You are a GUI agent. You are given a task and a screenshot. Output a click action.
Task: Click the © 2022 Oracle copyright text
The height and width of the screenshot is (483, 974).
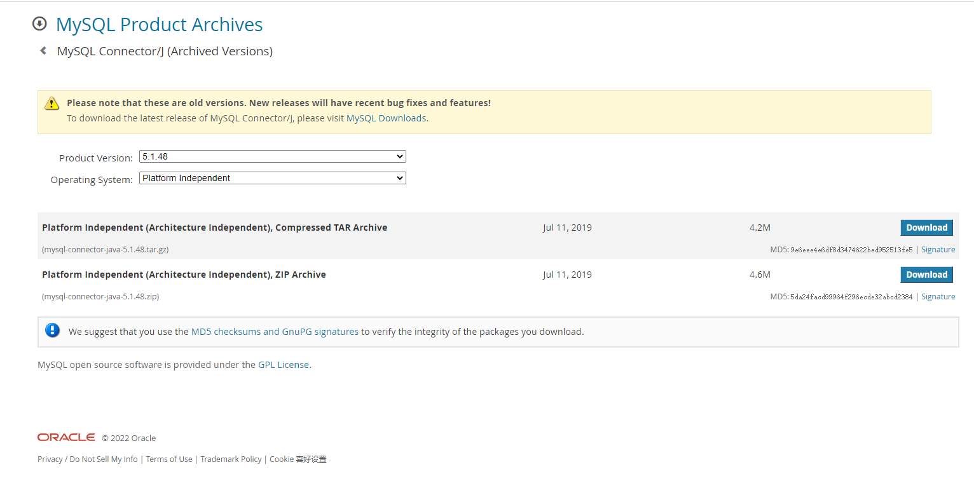click(129, 438)
